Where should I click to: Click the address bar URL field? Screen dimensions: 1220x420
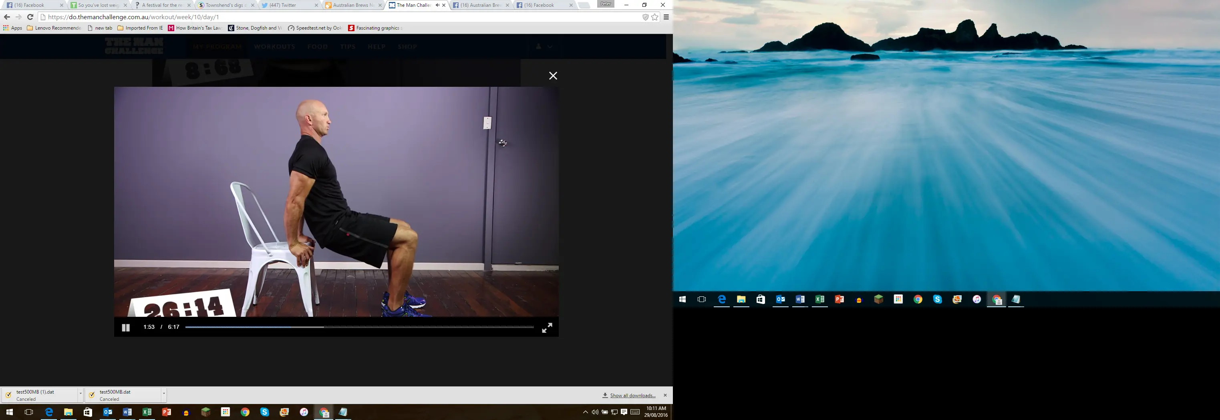[x=332, y=17]
